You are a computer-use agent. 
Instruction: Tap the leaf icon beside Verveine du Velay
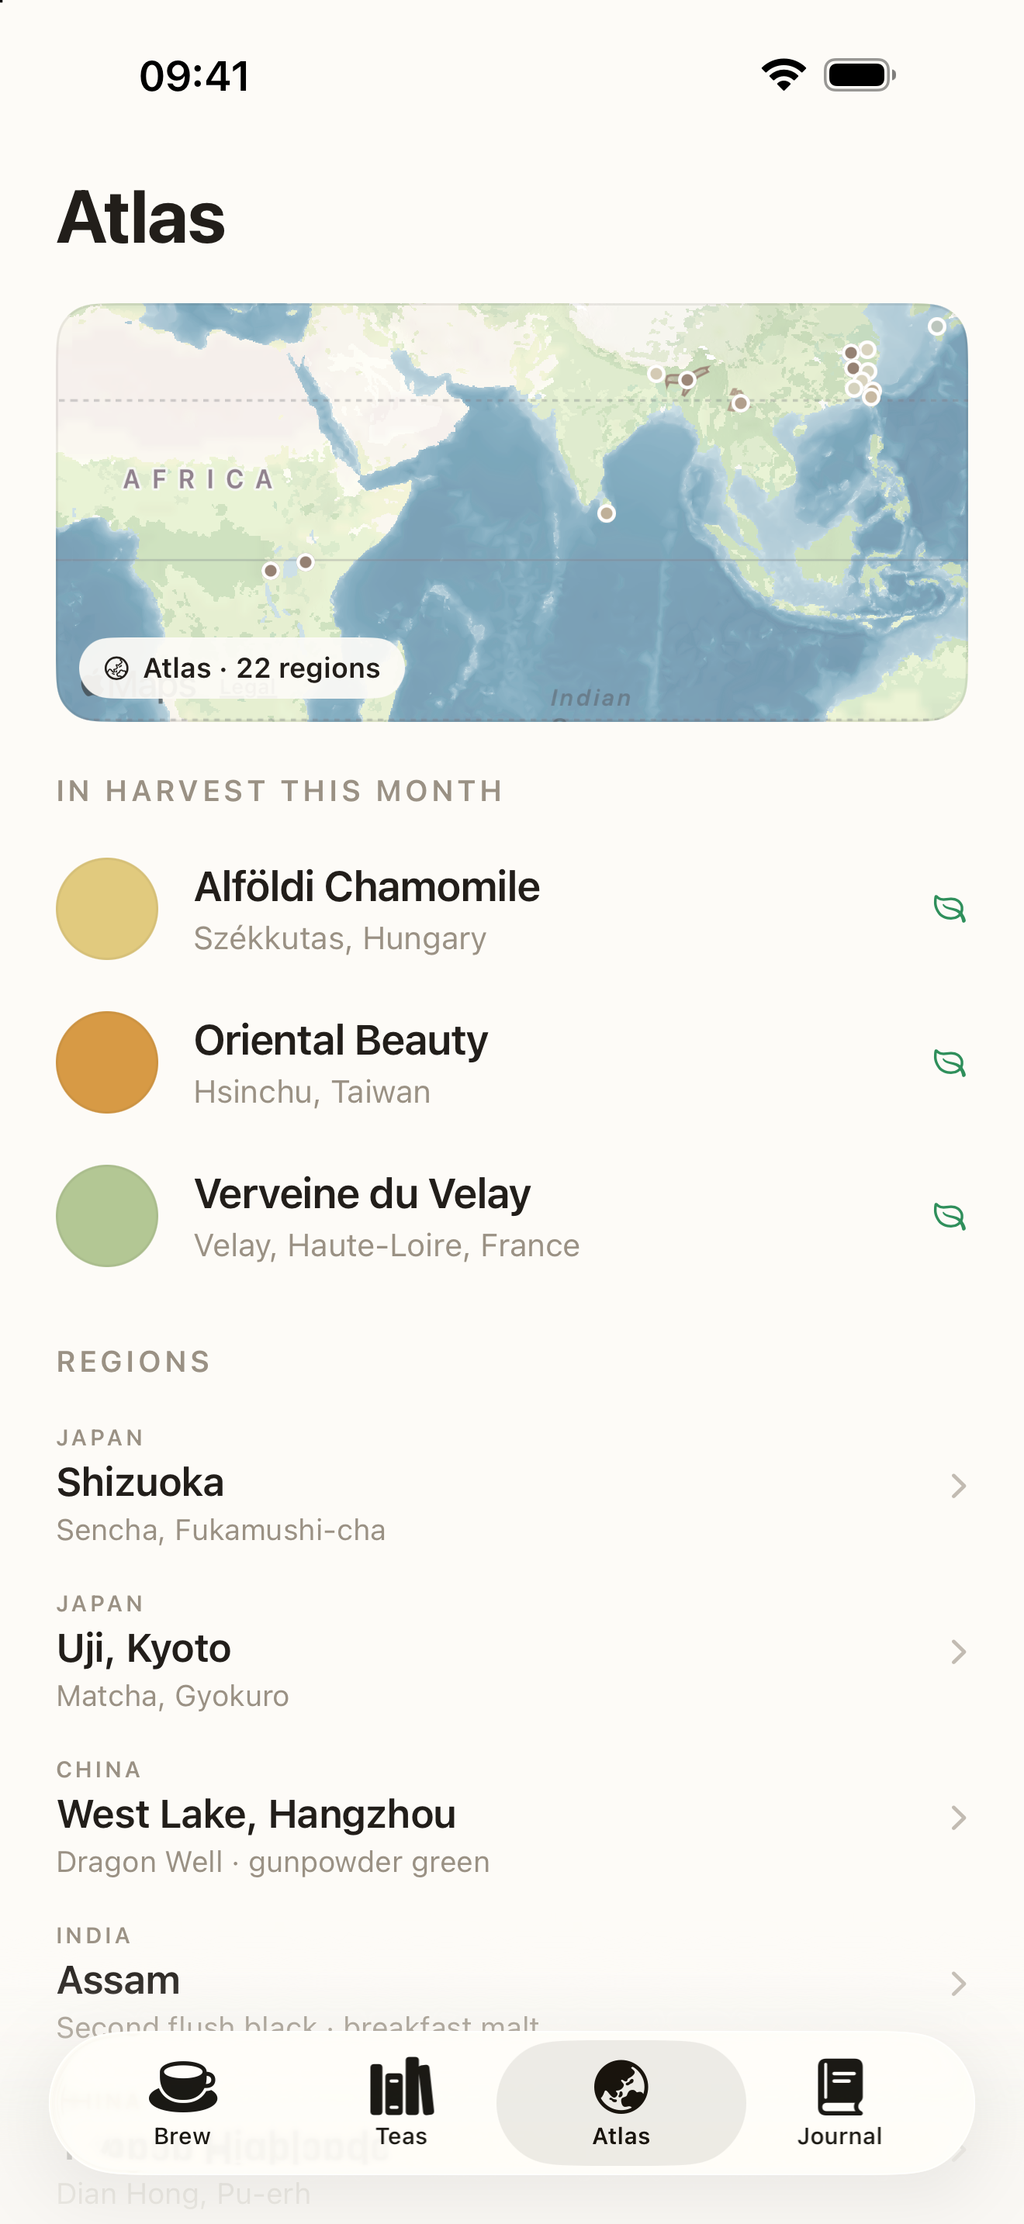950,1216
